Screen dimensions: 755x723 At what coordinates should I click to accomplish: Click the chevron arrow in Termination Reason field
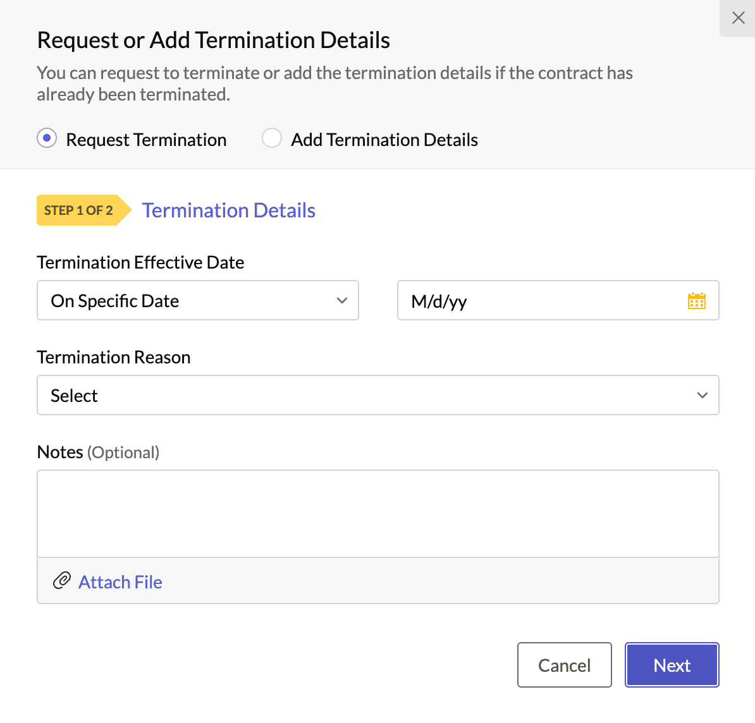(x=702, y=396)
